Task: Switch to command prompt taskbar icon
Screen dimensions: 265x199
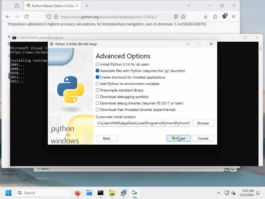Action: tap(101, 193)
